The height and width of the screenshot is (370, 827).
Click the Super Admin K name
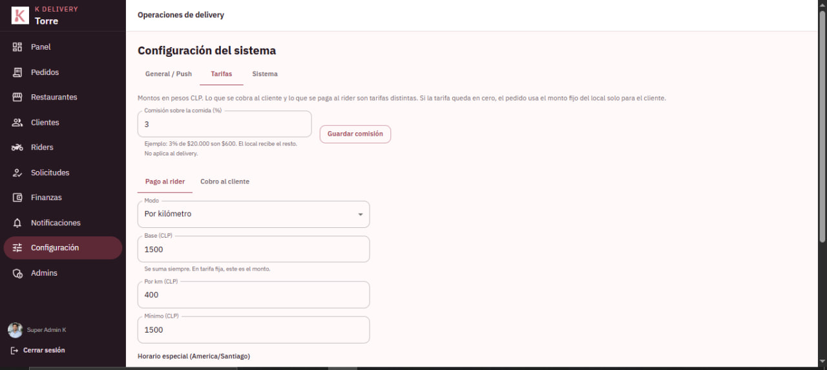point(47,330)
